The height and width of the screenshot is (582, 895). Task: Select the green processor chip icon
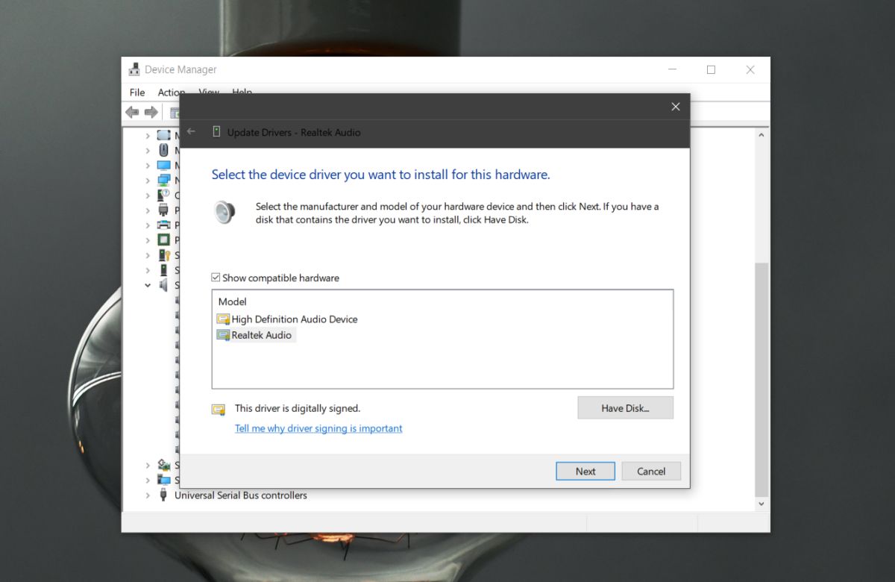click(x=164, y=240)
